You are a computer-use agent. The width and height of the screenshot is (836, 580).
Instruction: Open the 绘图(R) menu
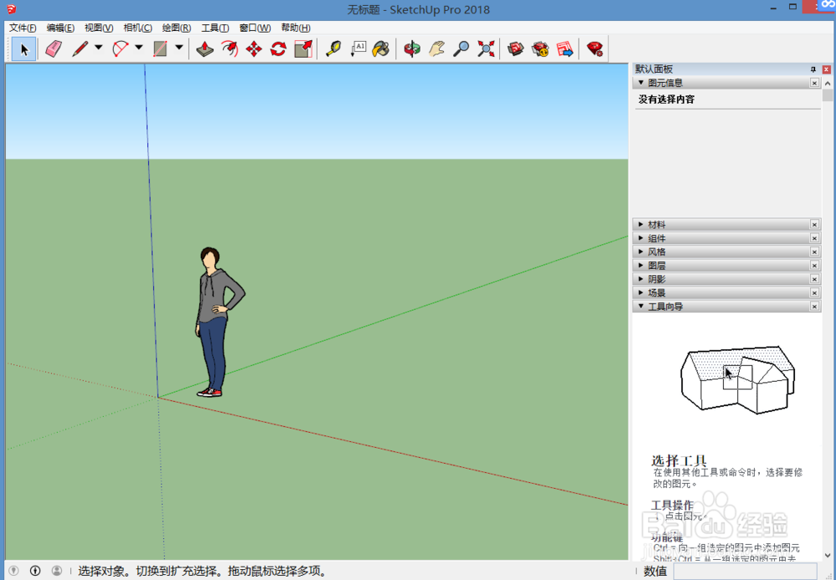pos(176,28)
